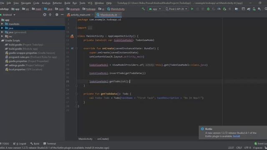Click the Select Opened File target icon
Image resolution: width=267 pixels, height=150 pixels.
(45, 15)
